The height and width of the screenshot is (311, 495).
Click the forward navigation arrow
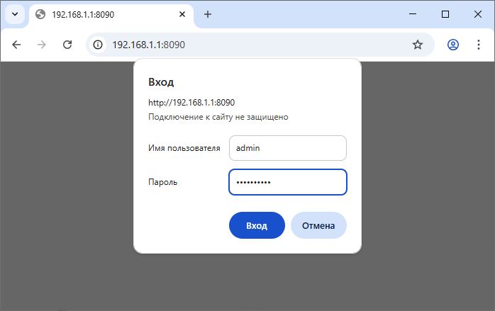[x=42, y=45]
